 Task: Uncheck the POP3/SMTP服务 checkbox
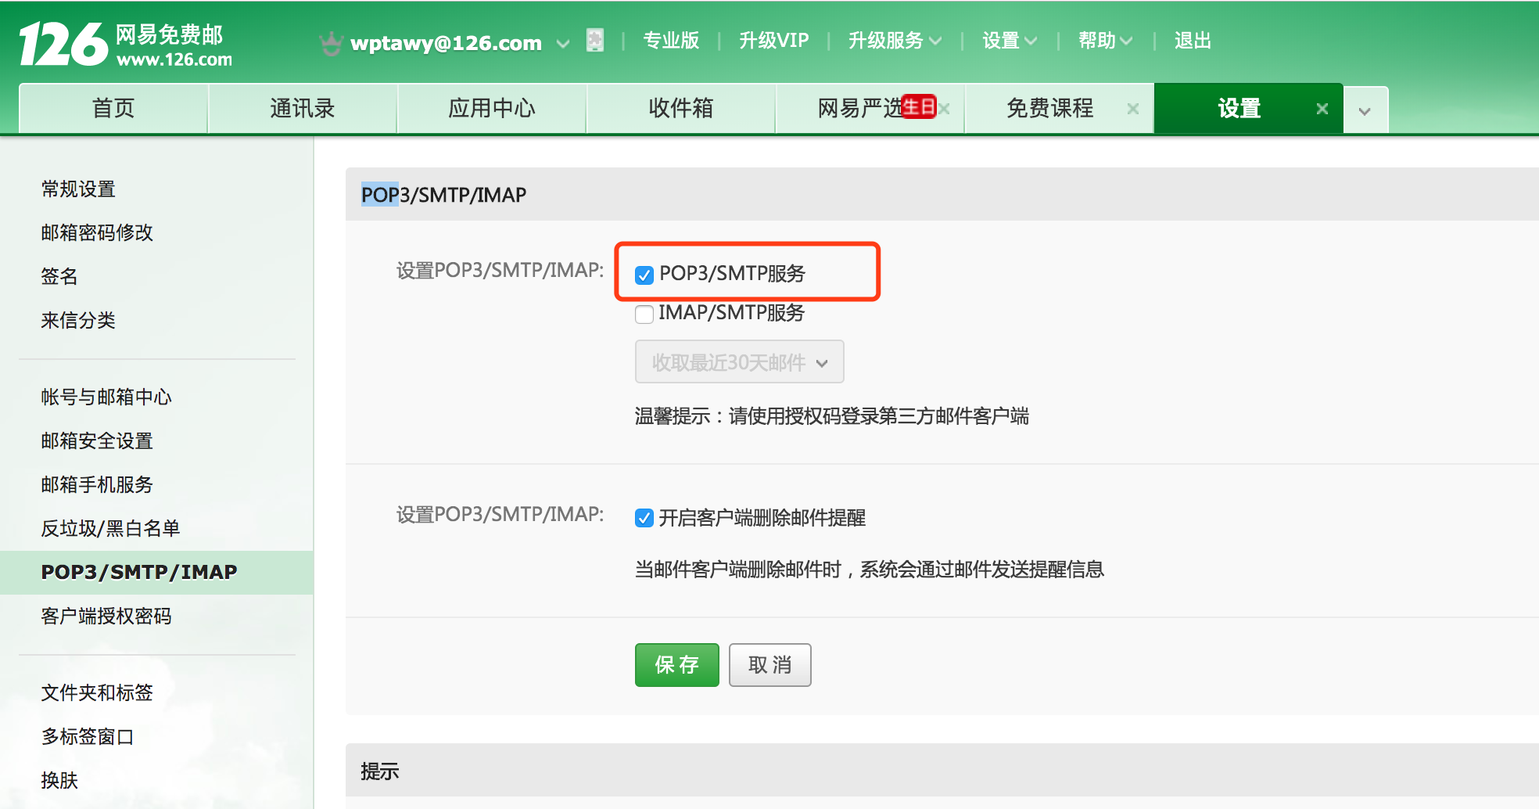click(644, 275)
